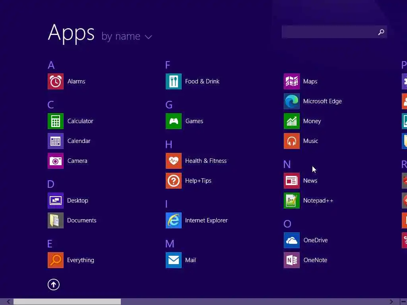Viewport: 407px width, 305px height.
Task: Select the letter G group header
Action: (169, 105)
